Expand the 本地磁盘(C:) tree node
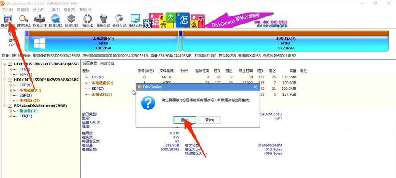 click(10, 90)
